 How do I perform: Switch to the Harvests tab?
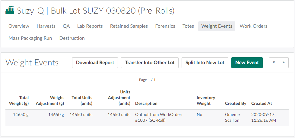point(46,26)
